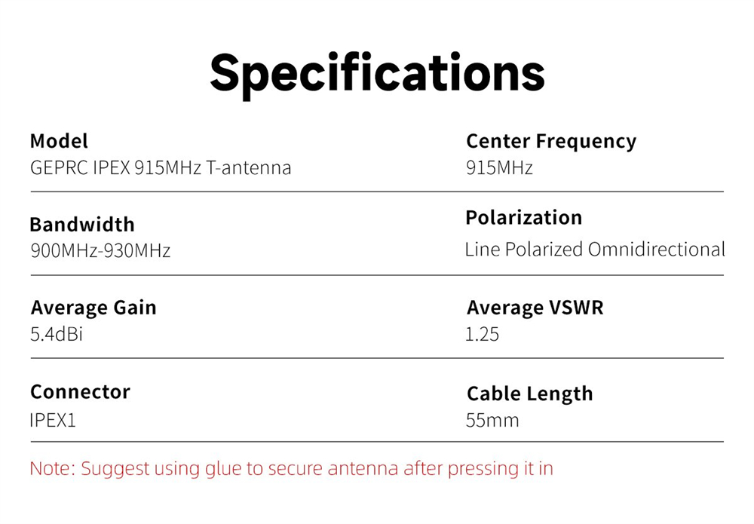Screen dimensions: 754x524
Task: Select the Center Frequency label
Action: click(551, 141)
